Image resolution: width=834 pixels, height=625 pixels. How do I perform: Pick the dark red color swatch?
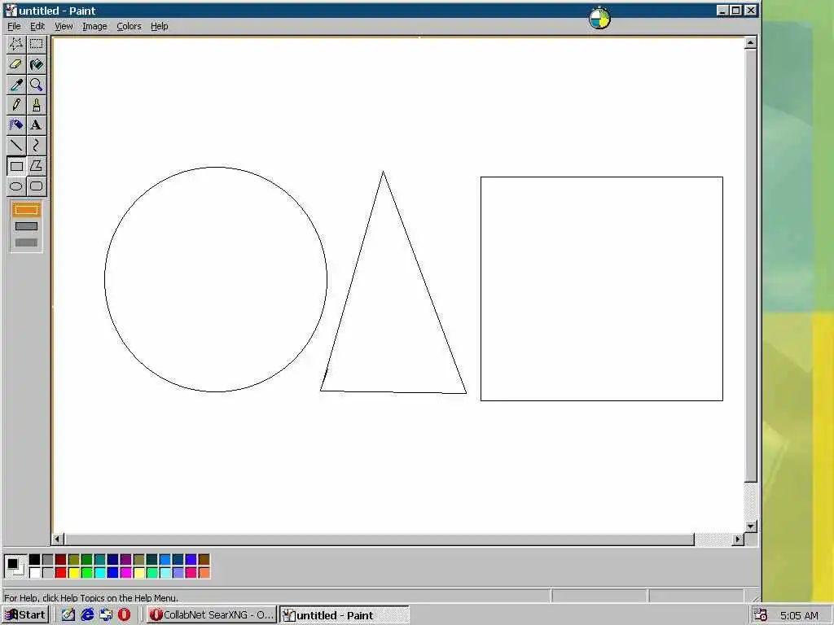[x=60, y=559]
